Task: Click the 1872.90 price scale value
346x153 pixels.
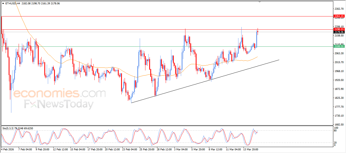Action: (339, 89)
